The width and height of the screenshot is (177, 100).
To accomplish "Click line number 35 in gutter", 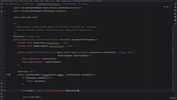I will pyautogui.click(x=5, y=91).
